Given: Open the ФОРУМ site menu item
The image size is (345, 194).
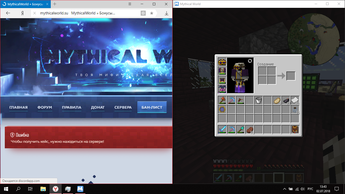Looking at the screenshot, I should click(x=45, y=107).
